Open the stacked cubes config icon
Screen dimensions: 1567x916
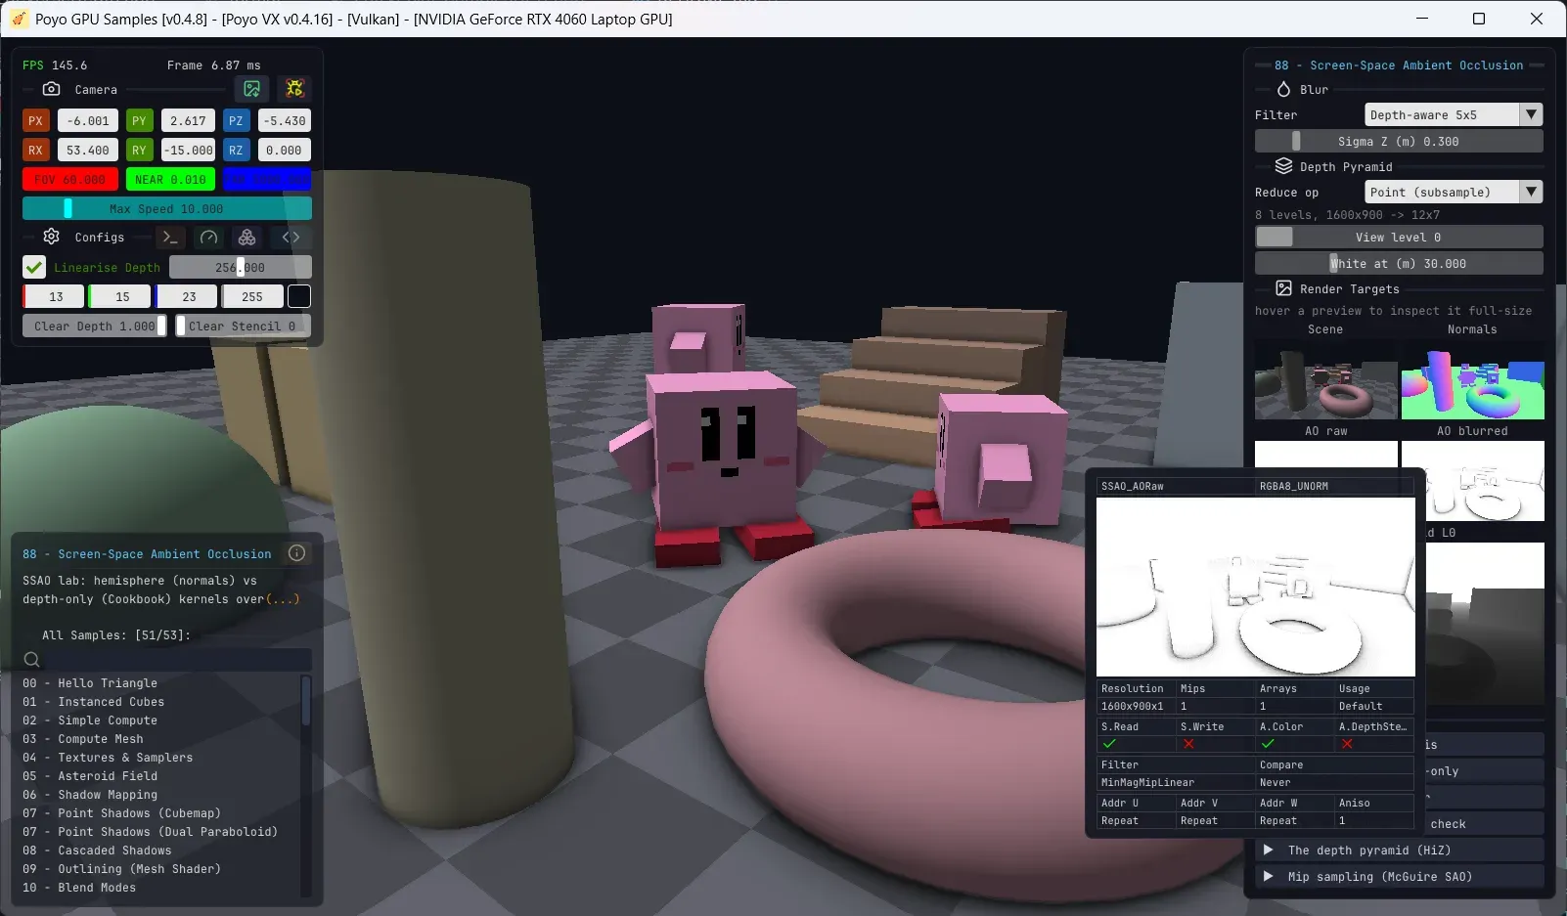247,238
